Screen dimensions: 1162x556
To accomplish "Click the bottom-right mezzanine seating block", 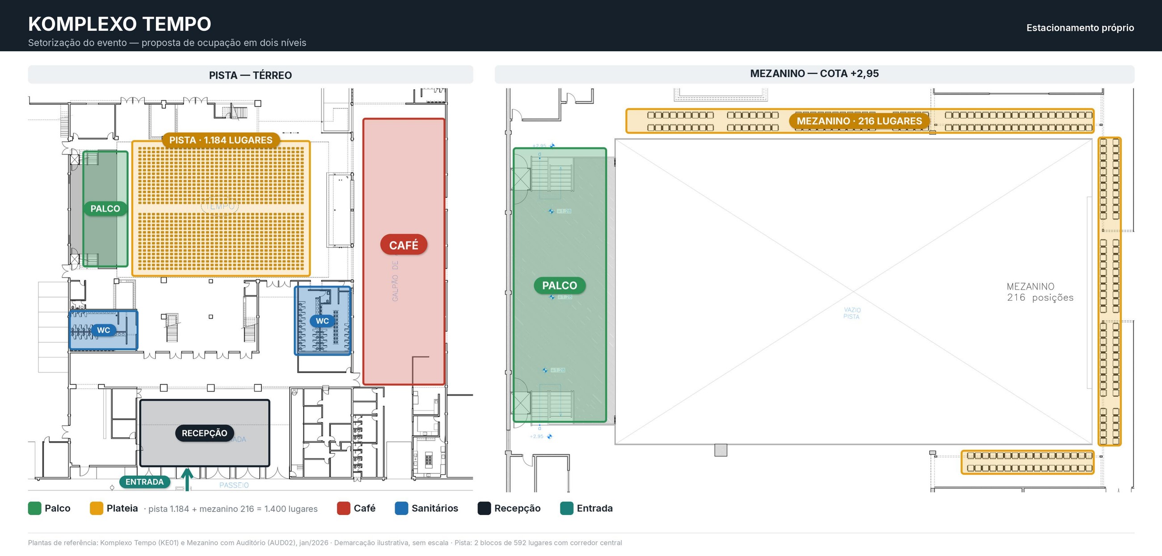I will point(1027,462).
